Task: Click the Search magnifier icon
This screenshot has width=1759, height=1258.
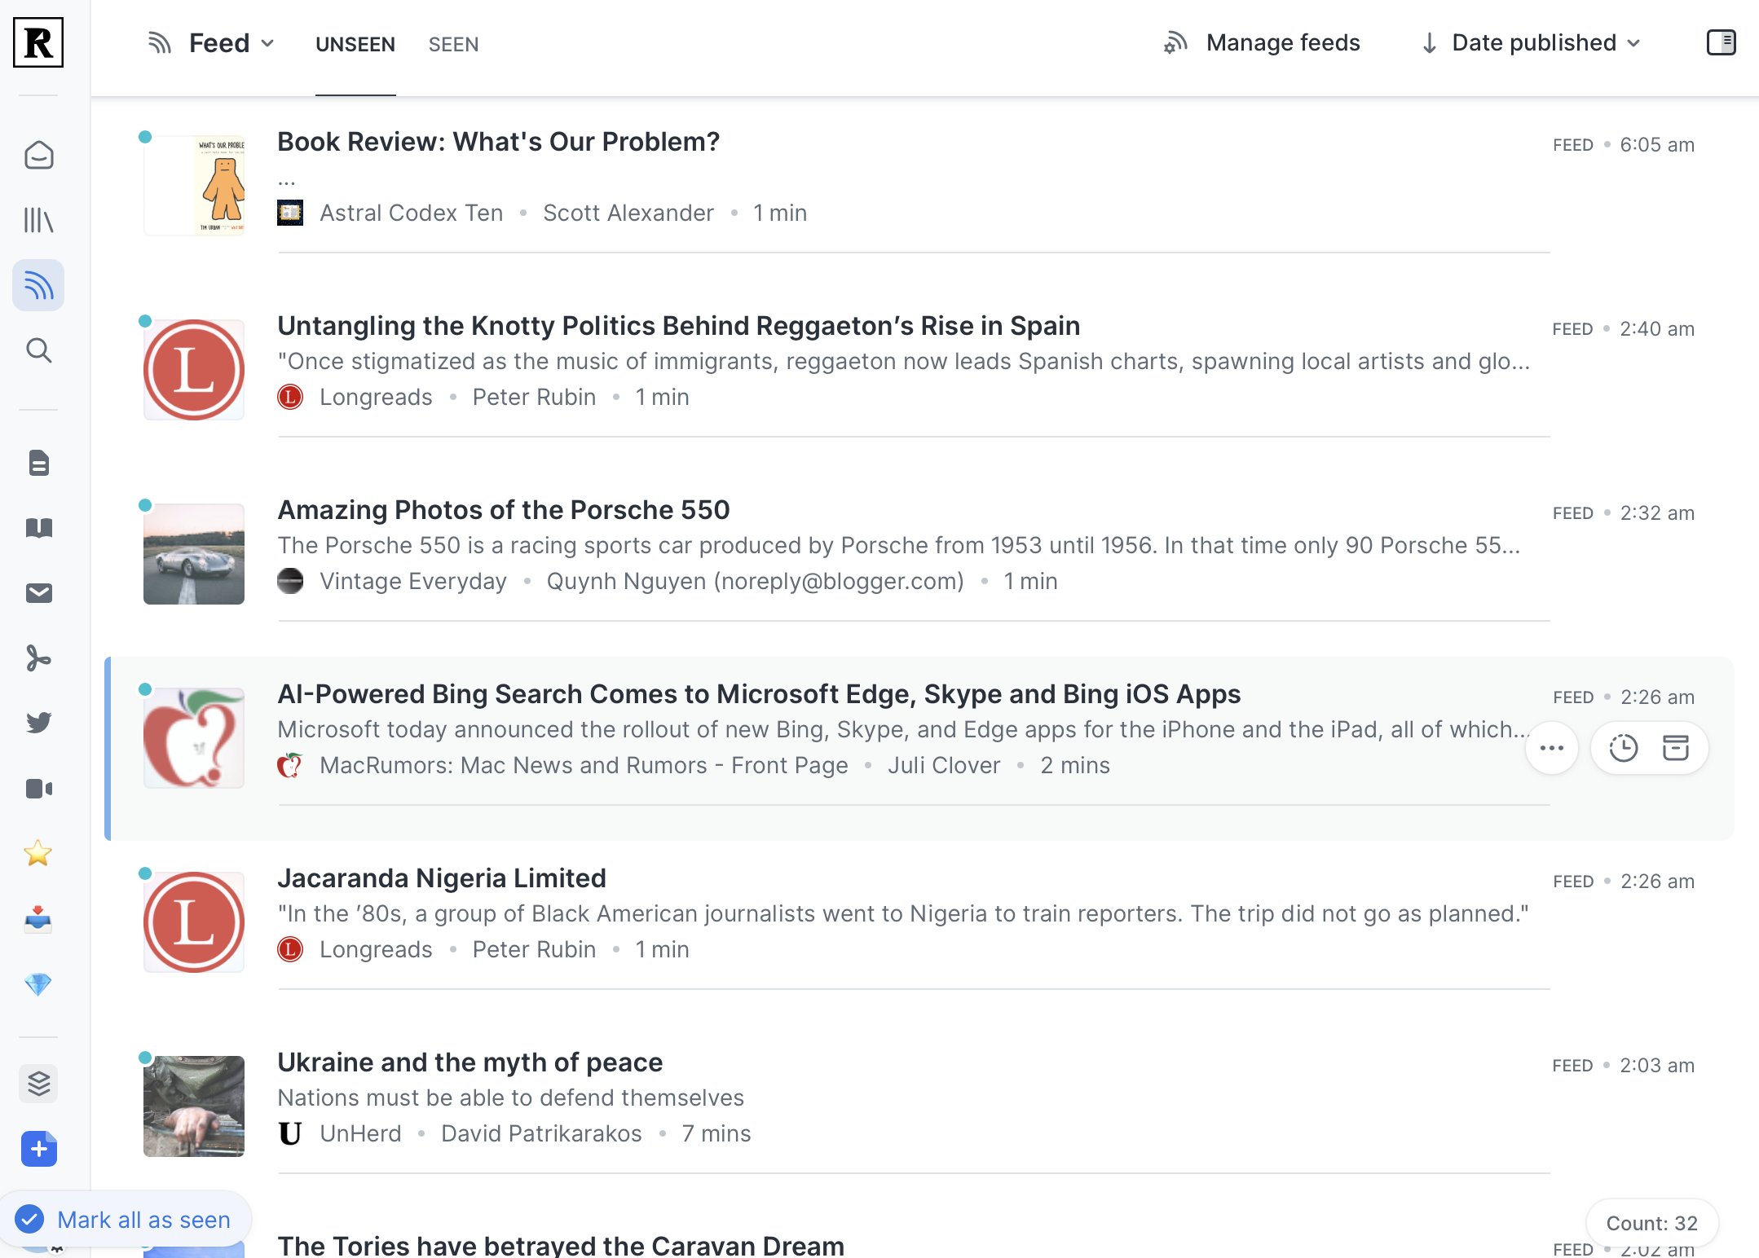Action: coord(38,350)
